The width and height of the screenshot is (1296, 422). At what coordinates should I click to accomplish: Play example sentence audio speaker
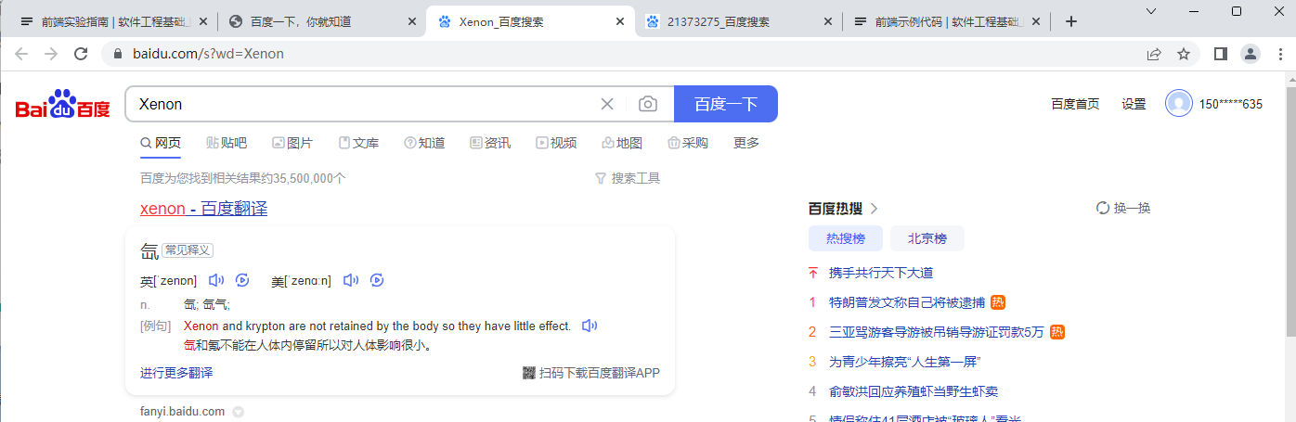click(x=590, y=326)
